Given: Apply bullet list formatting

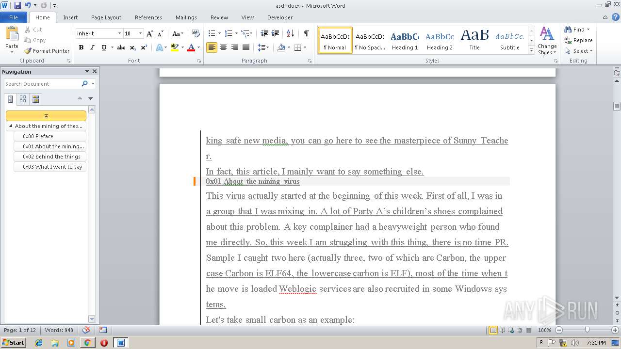Looking at the screenshot, I should 212,33.
